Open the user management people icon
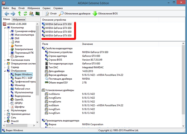The image size is (187, 134). coord(31,14)
